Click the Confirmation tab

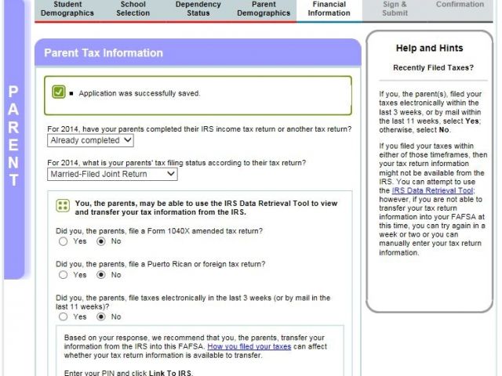pos(460,5)
